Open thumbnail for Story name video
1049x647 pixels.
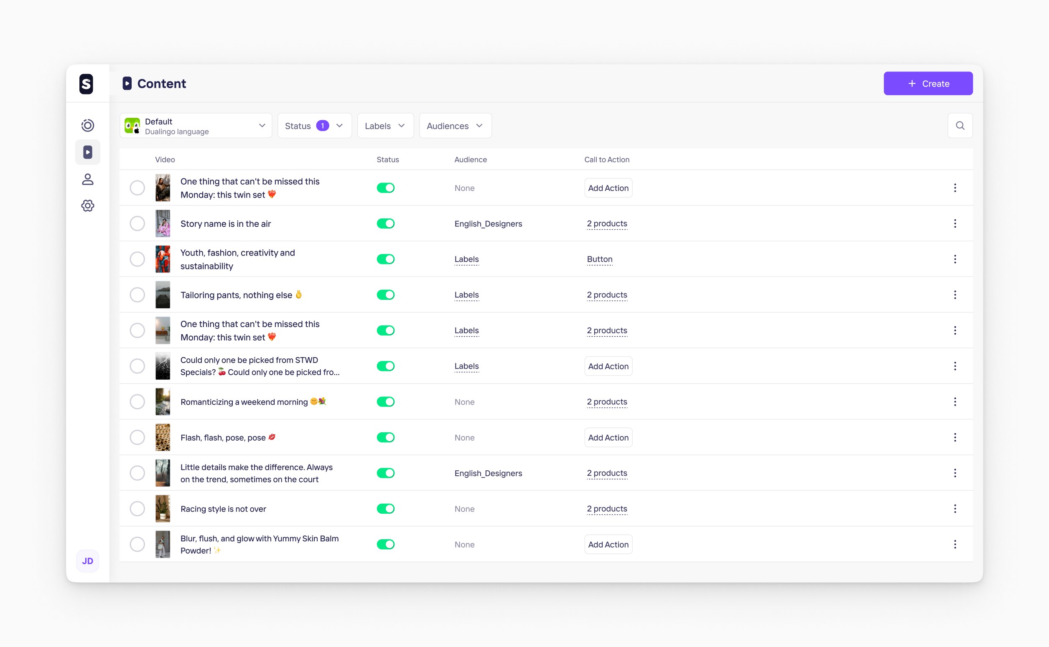pos(163,223)
